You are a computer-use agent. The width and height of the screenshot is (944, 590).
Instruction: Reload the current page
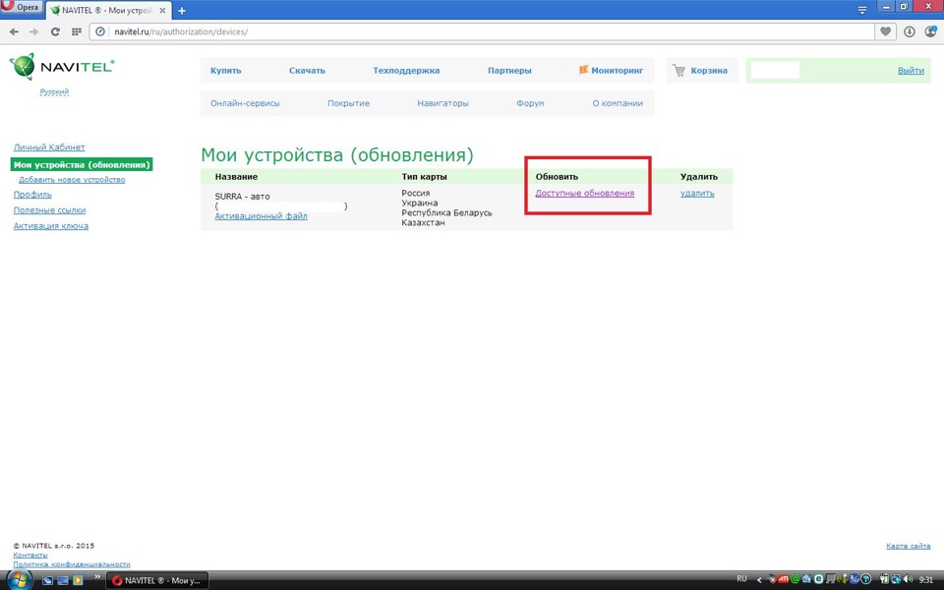[x=55, y=31]
